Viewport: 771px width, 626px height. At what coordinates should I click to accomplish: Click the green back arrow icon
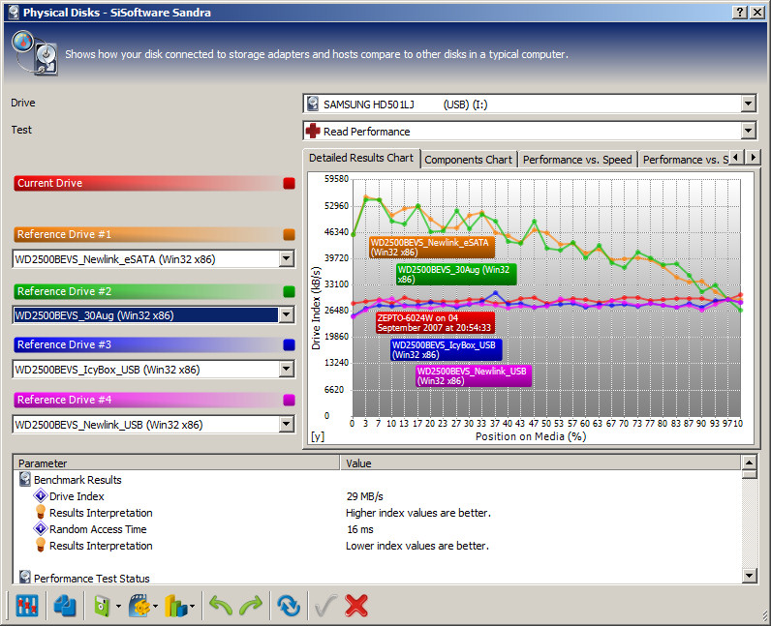pos(221,606)
